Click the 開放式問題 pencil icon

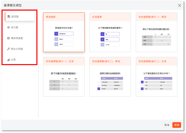tap(9, 49)
